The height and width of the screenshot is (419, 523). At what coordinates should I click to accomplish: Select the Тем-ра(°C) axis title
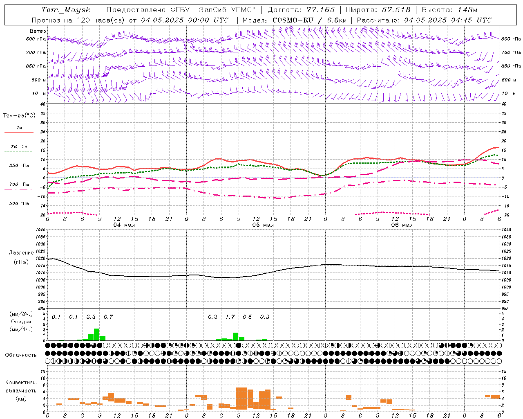[x=19, y=116]
